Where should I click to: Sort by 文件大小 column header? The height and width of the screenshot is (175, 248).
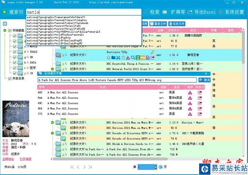(x=173, y=30)
